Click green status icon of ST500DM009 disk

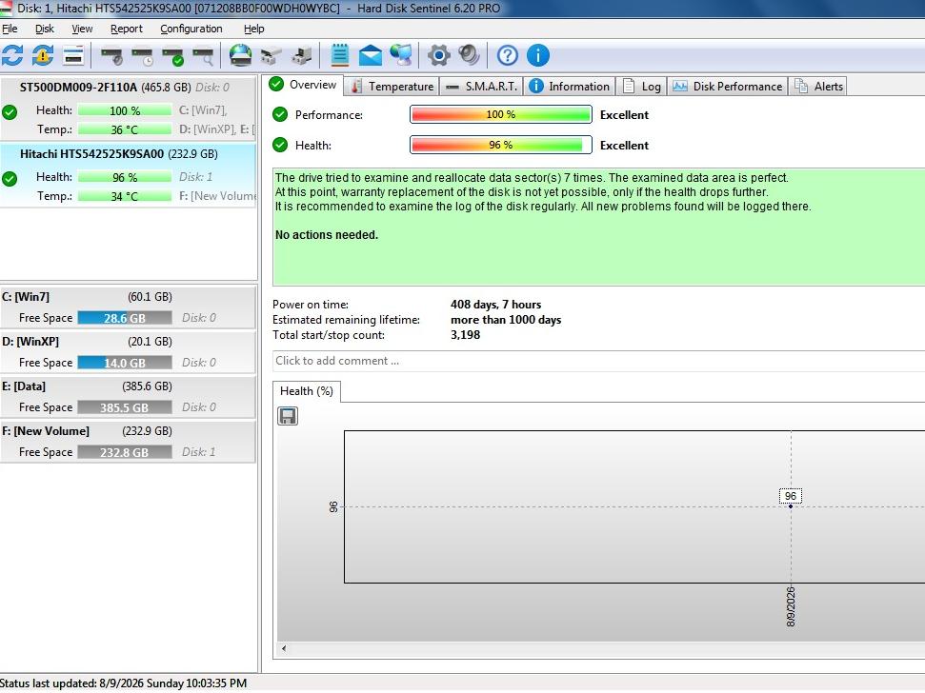10,112
